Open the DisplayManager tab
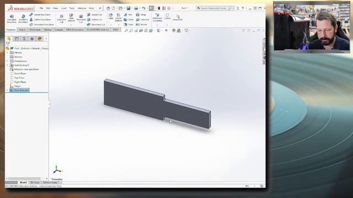This screenshot has height=198, width=353. (x=39, y=39)
